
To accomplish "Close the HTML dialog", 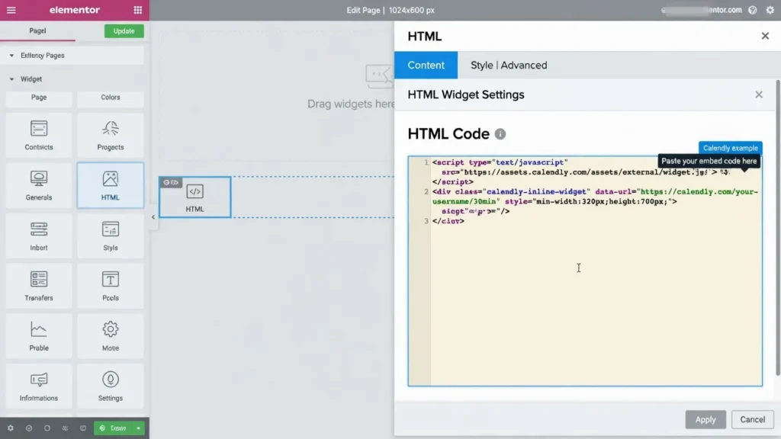I will tap(765, 36).
